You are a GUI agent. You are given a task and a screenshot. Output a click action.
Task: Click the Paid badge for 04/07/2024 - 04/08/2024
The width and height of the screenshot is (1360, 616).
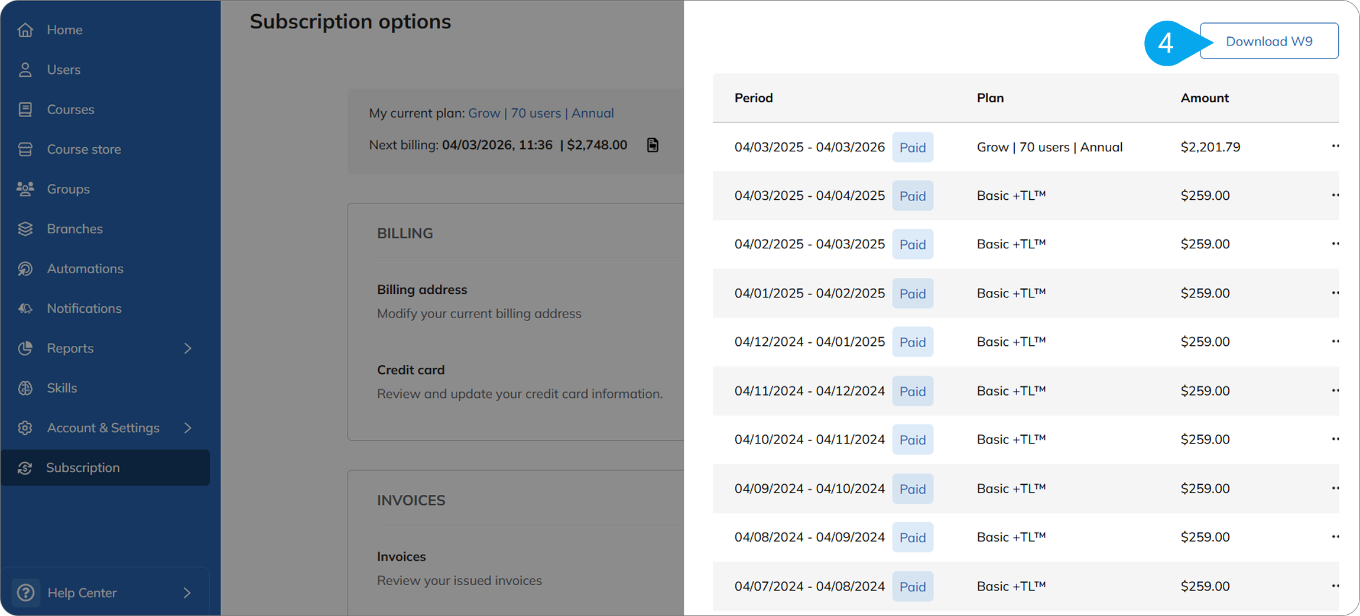[x=913, y=586]
